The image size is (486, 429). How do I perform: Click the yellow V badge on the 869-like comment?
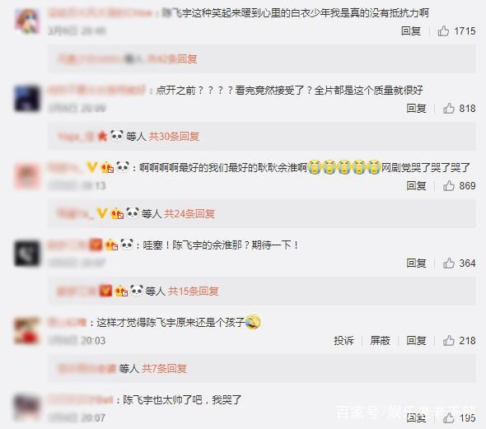click(91, 167)
